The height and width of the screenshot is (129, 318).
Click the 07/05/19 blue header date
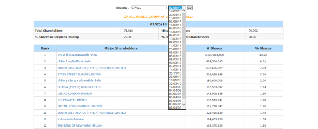click(x=158, y=24)
